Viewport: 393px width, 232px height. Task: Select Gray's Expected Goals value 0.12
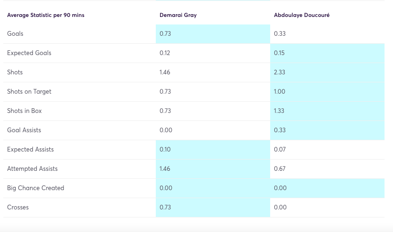pos(165,53)
